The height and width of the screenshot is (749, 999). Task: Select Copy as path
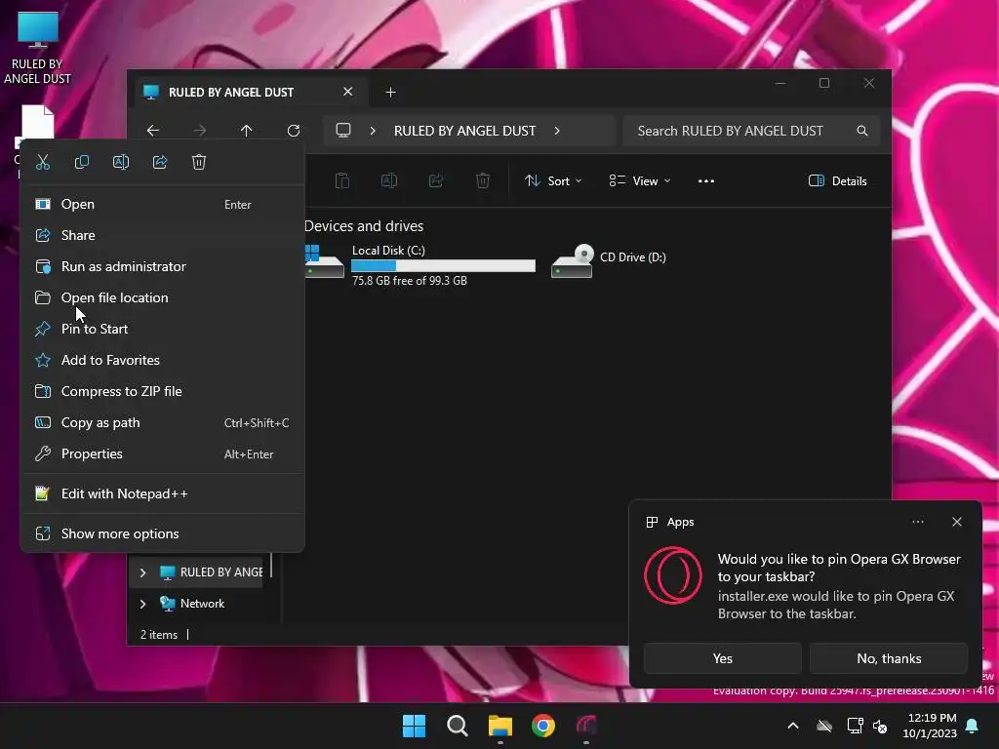(x=163, y=423)
